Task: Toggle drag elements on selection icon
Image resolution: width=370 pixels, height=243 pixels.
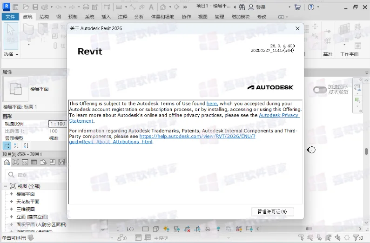Action: click(x=338, y=237)
